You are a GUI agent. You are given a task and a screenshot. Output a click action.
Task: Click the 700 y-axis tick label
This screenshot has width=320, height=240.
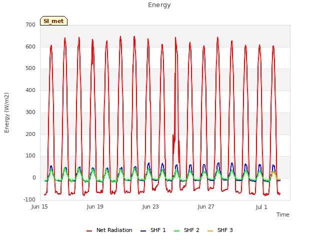pyautogui.click(x=30, y=24)
